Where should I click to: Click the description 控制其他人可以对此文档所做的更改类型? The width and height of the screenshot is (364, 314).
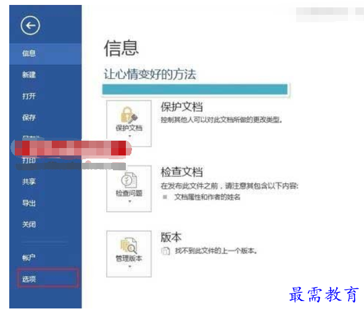click(221, 120)
